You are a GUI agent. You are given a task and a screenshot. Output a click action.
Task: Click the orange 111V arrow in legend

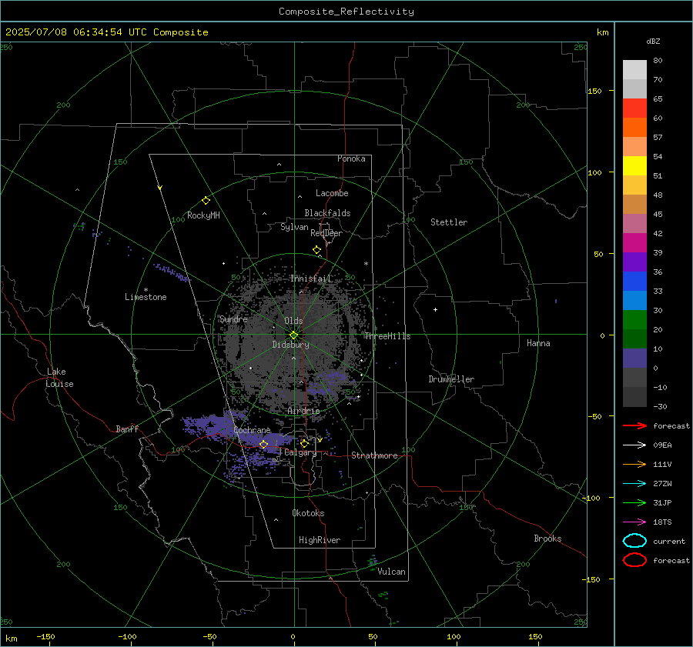click(634, 464)
